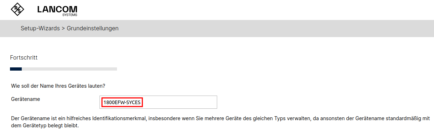Click the grey unfilled part of progress bar

pos(69,69)
